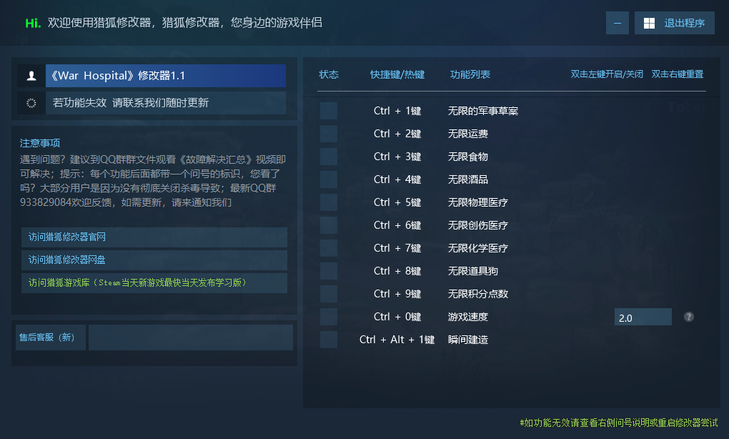Click the Ctrl + 3键 hotkey text
729x439 pixels.
(x=397, y=157)
